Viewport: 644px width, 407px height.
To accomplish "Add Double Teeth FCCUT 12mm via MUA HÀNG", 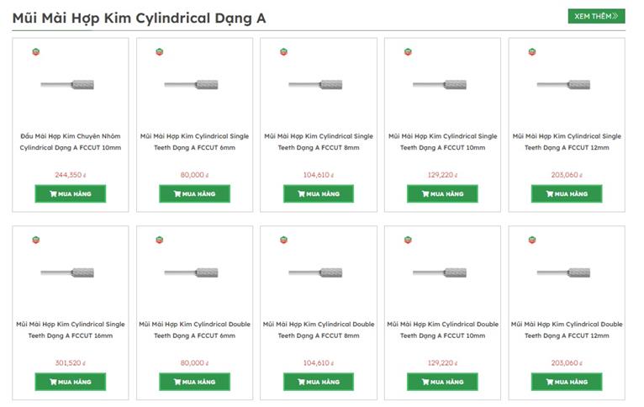I will click(566, 382).
